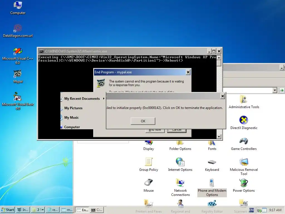The image size is (285, 214).
Task: Click the Go arrow beside address bar
Action: (x=282, y=90)
